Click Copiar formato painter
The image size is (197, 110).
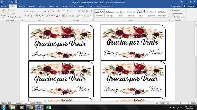pos(14,17)
